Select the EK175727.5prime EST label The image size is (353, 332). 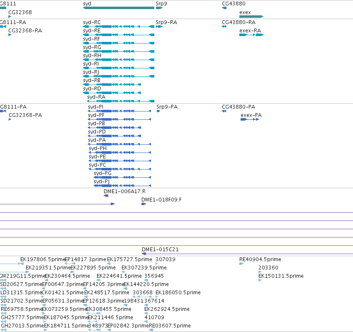pos(129,259)
